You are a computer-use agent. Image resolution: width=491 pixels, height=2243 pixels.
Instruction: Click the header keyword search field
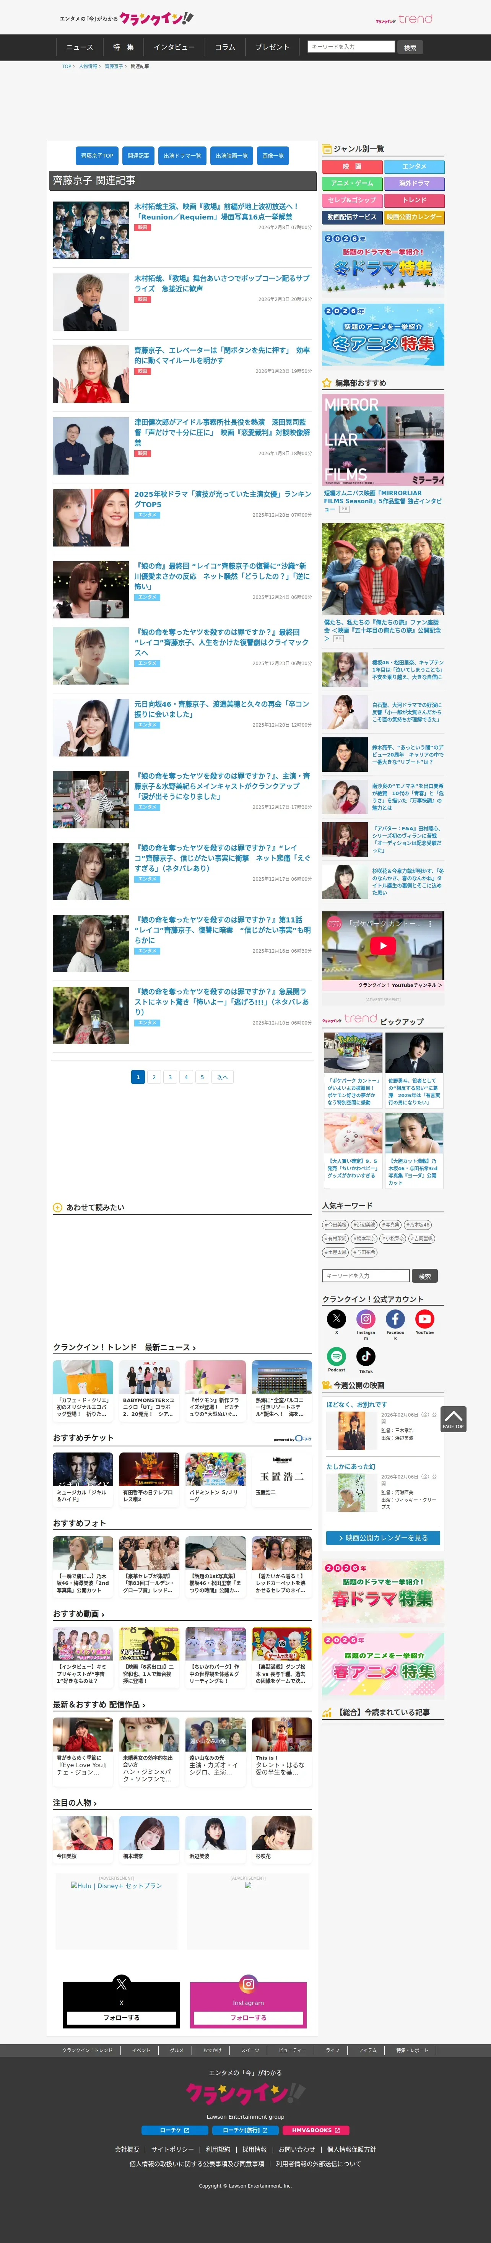(x=351, y=47)
